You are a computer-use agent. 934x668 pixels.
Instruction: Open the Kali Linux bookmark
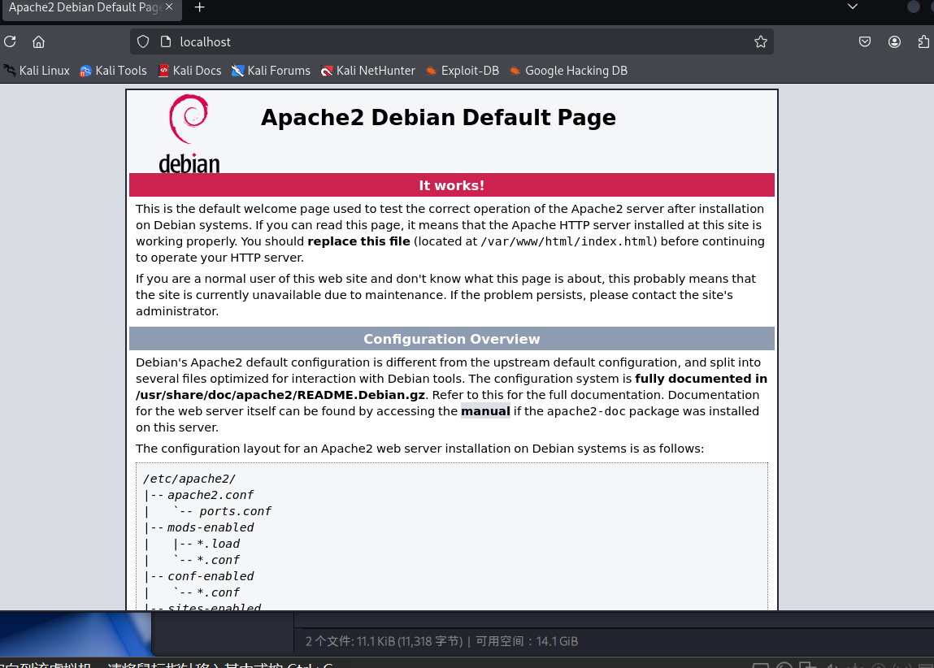(x=37, y=70)
